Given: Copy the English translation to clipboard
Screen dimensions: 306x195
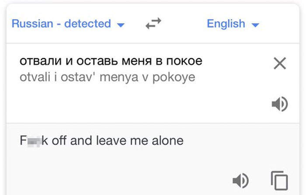Looking at the screenshot, I should point(279,180).
